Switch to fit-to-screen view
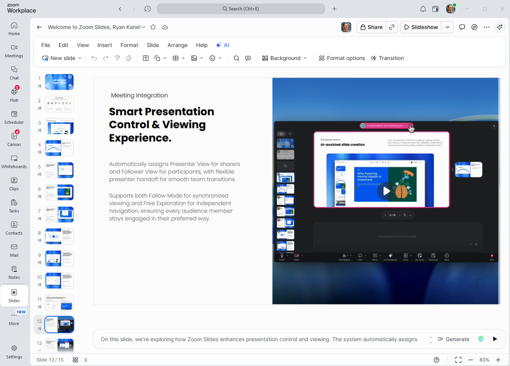The image size is (510, 366). tap(458, 360)
